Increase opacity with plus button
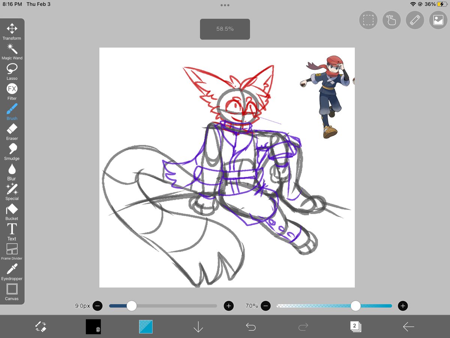The image size is (450, 338). (x=403, y=306)
